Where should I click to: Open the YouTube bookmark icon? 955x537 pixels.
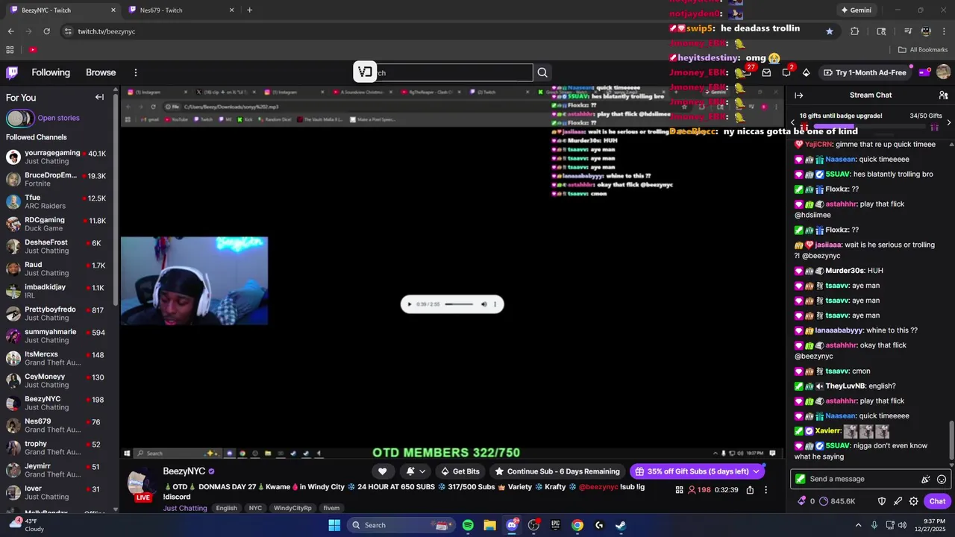33,50
